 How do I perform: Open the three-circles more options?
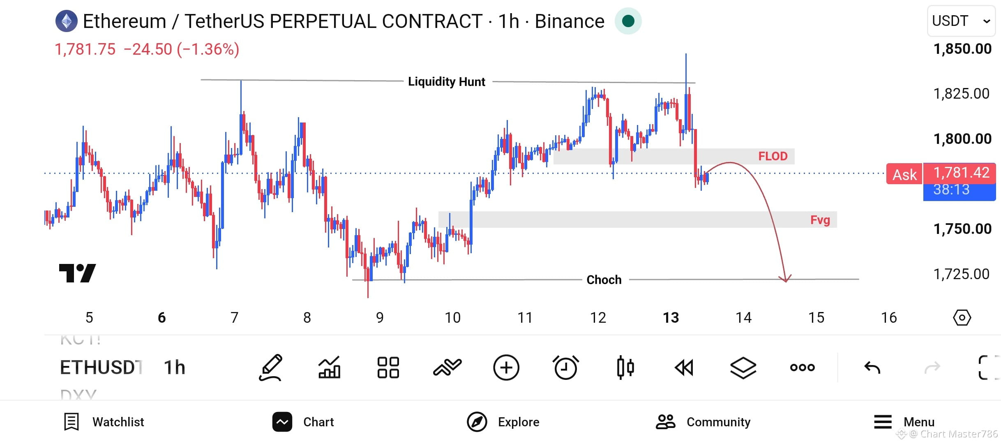coord(803,368)
